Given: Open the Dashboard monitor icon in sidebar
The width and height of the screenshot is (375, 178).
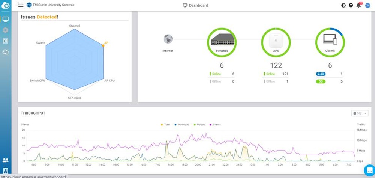Looking at the screenshot, I should coord(6,19).
